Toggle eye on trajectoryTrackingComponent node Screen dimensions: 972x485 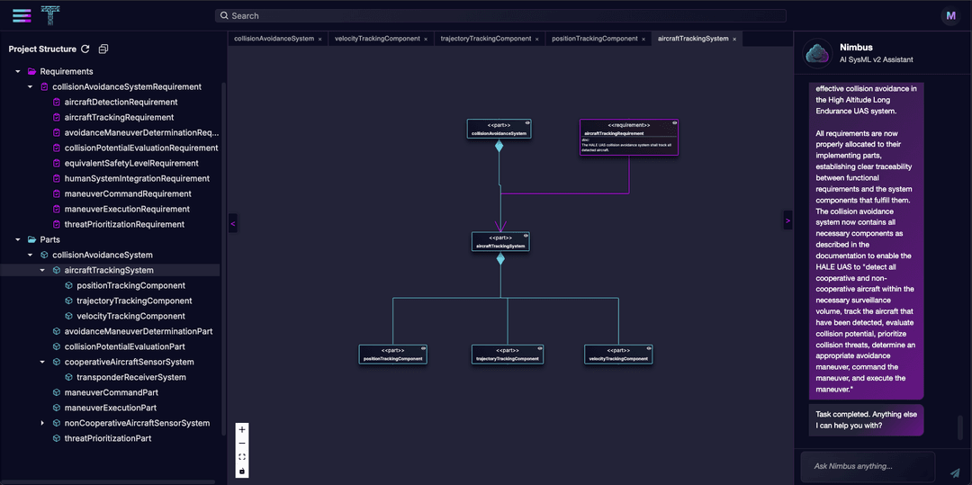(x=539, y=348)
